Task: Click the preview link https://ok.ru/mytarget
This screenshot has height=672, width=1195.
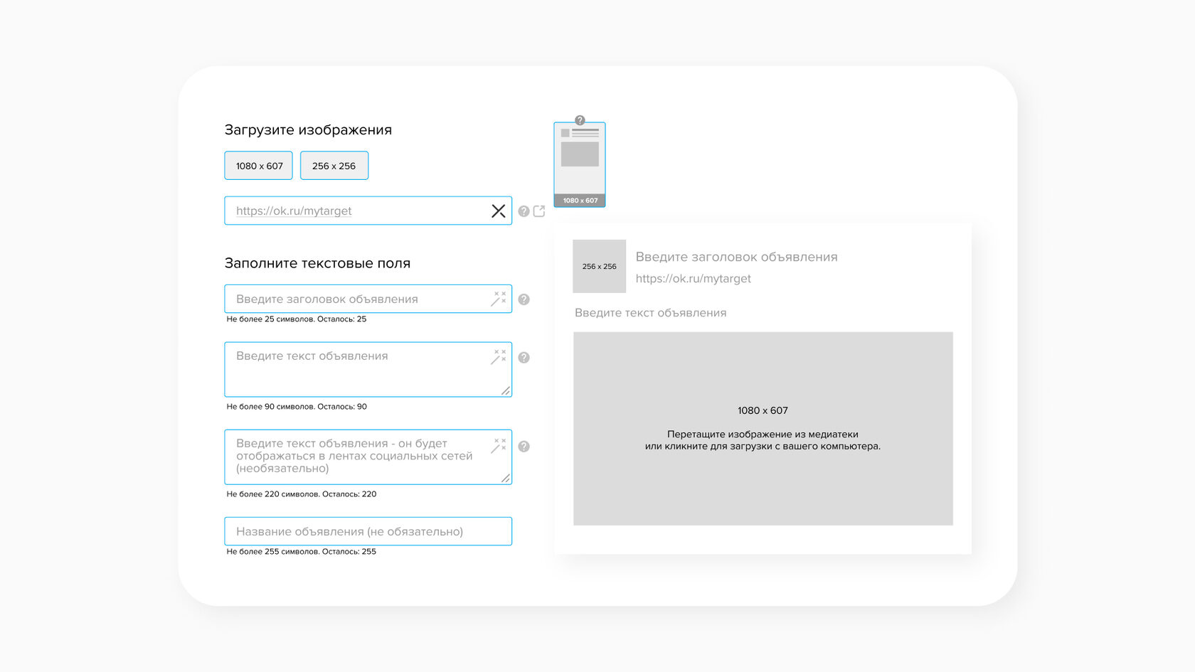Action: coord(693,279)
